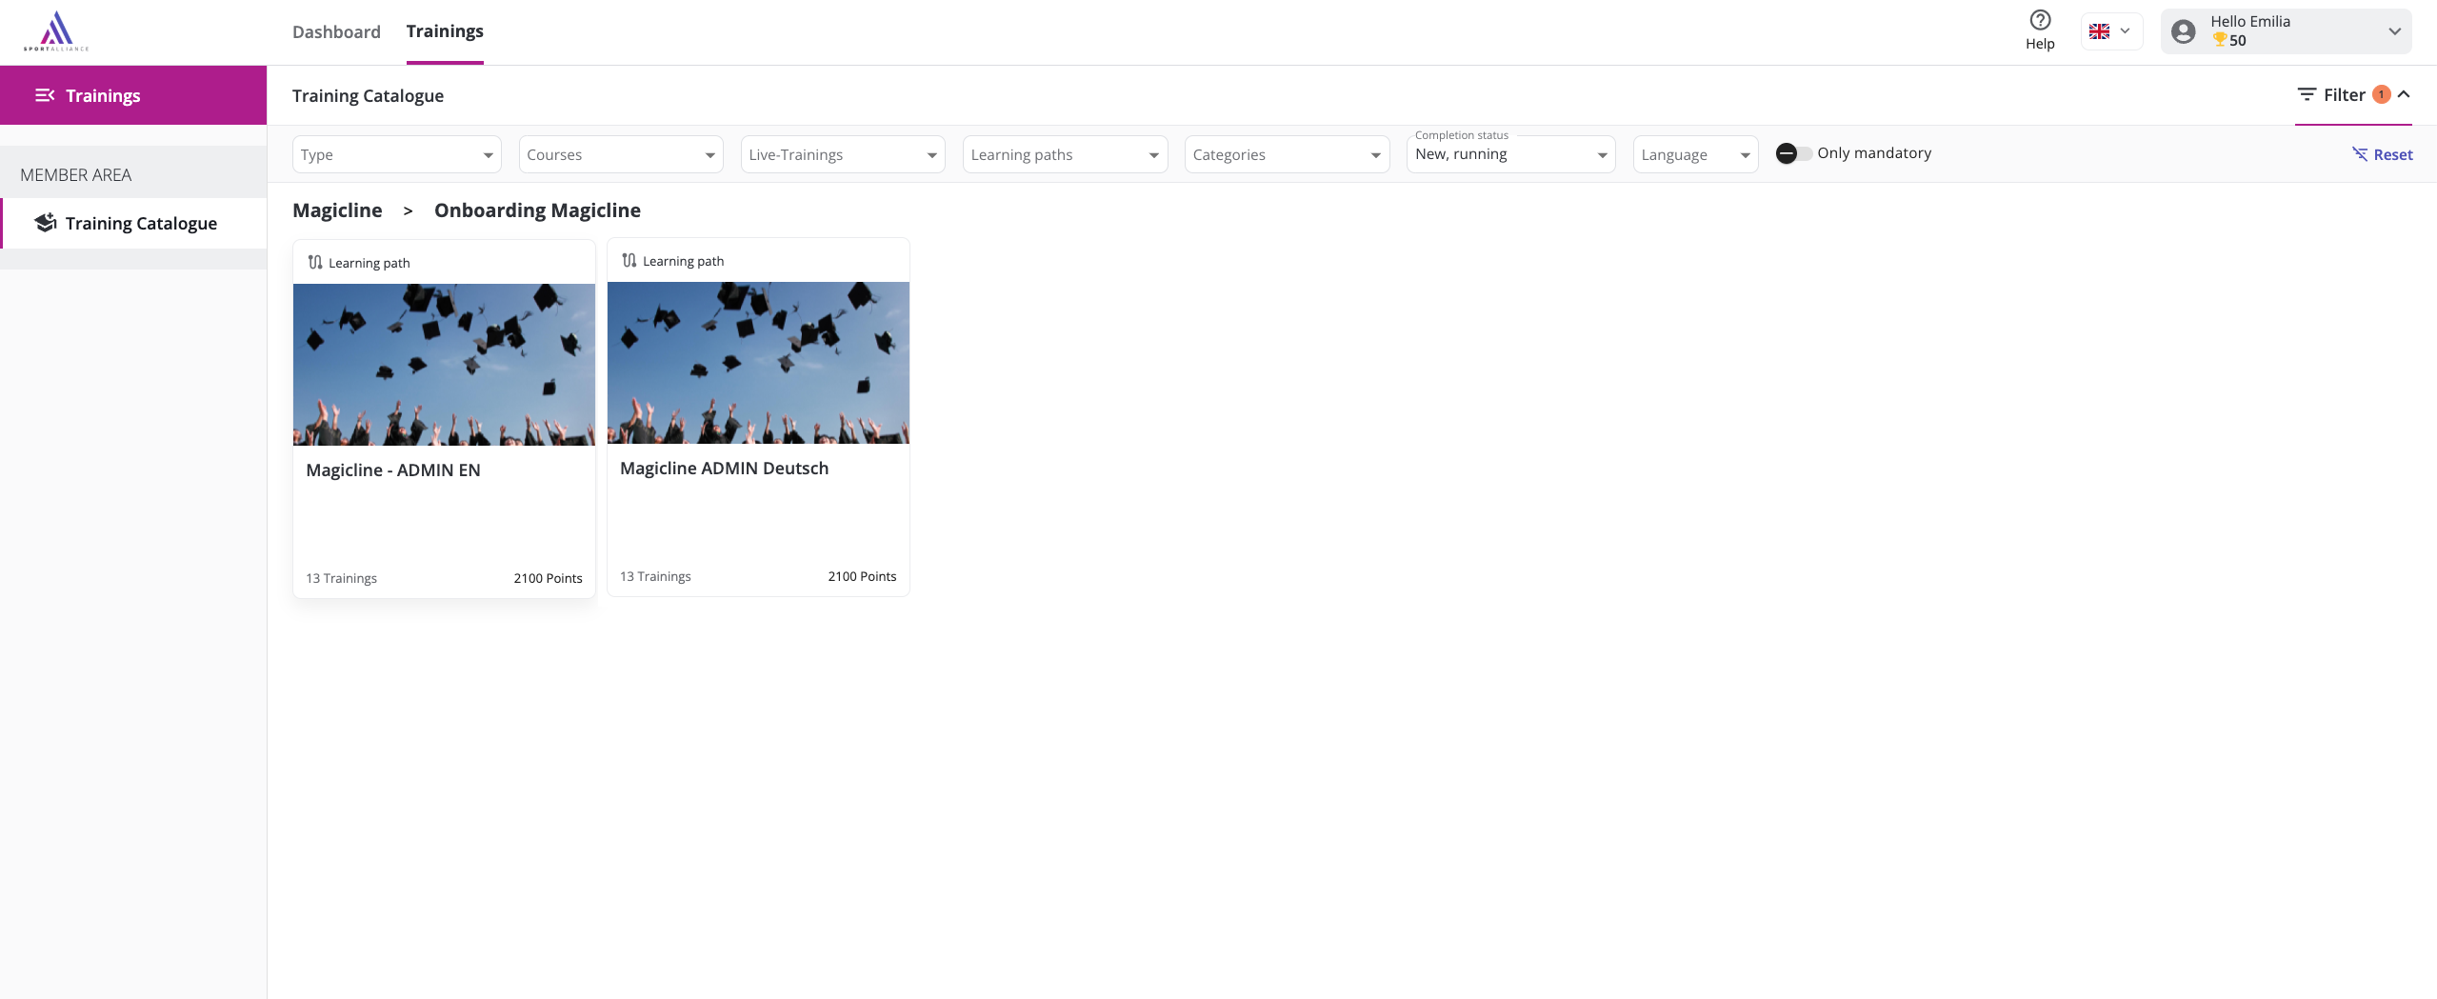Open the Courses dropdown
Viewport: 2437px width, 999px height.
(621, 154)
